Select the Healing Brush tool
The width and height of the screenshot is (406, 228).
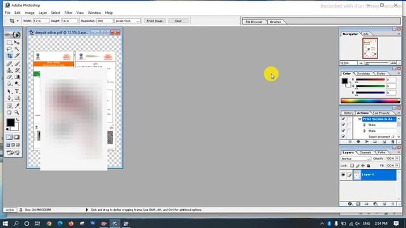tap(10, 63)
